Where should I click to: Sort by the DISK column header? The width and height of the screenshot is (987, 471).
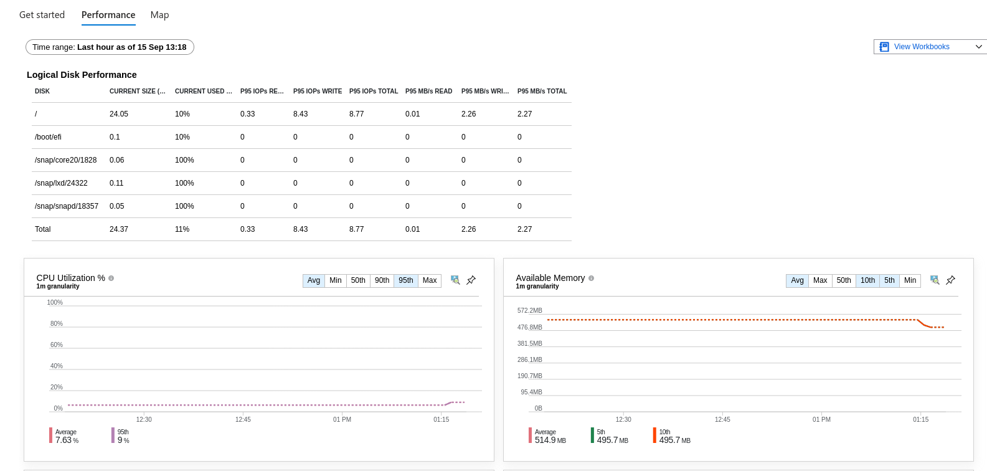point(42,92)
